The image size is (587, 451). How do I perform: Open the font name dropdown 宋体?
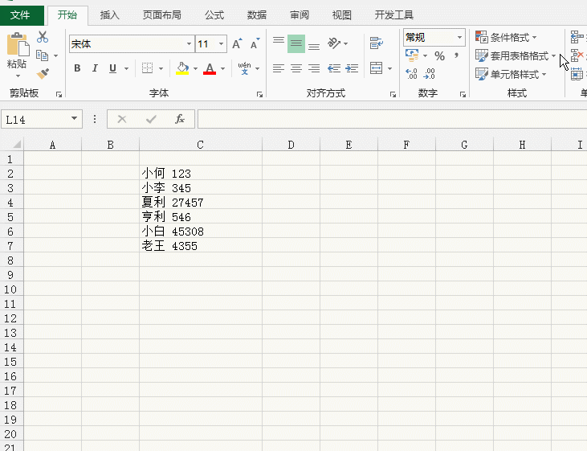[x=189, y=44]
